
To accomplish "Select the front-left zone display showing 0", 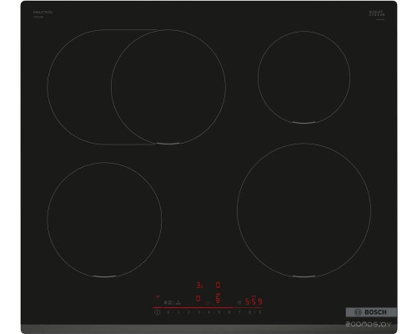I will [x=198, y=299].
